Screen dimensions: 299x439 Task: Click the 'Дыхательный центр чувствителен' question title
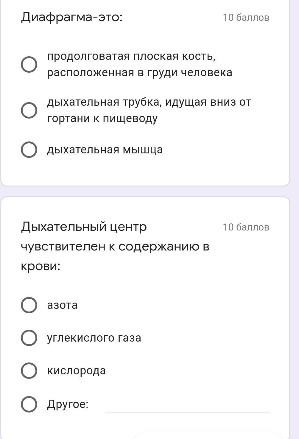115,246
